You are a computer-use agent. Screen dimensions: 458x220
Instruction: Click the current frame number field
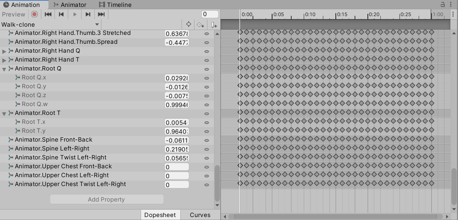210,14
